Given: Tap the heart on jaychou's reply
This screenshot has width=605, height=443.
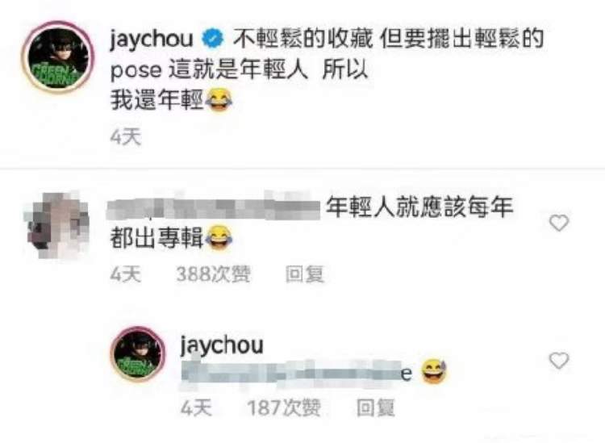Looking at the screenshot, I should point(559,361).
